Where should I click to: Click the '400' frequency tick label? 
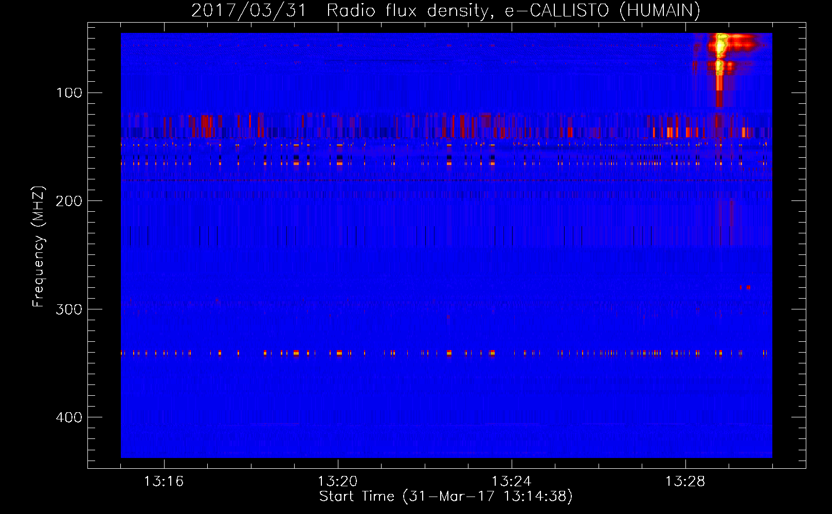click(69, 417)
